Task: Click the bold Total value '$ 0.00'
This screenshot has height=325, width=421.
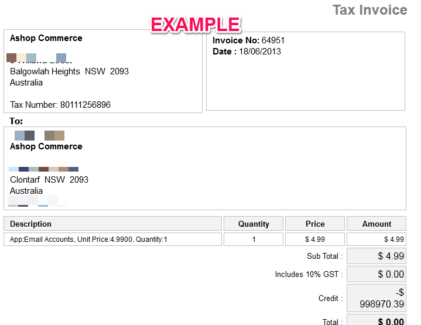Action: pyautogui.click(x=376, y=320)
